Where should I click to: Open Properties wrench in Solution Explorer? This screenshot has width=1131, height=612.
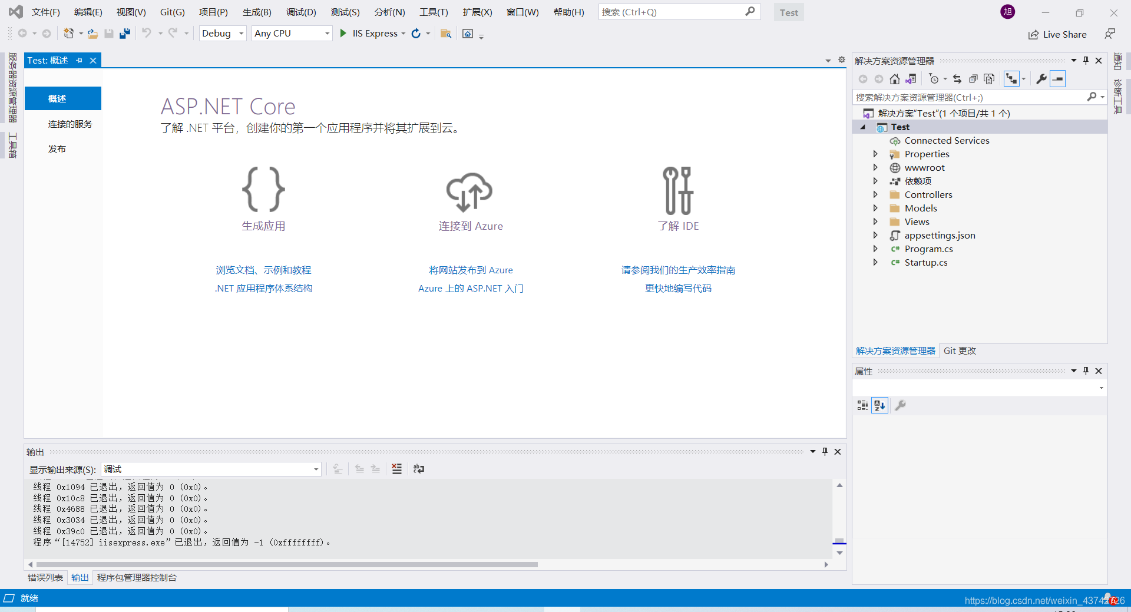pyautogui.click(x=1041, y=79)
